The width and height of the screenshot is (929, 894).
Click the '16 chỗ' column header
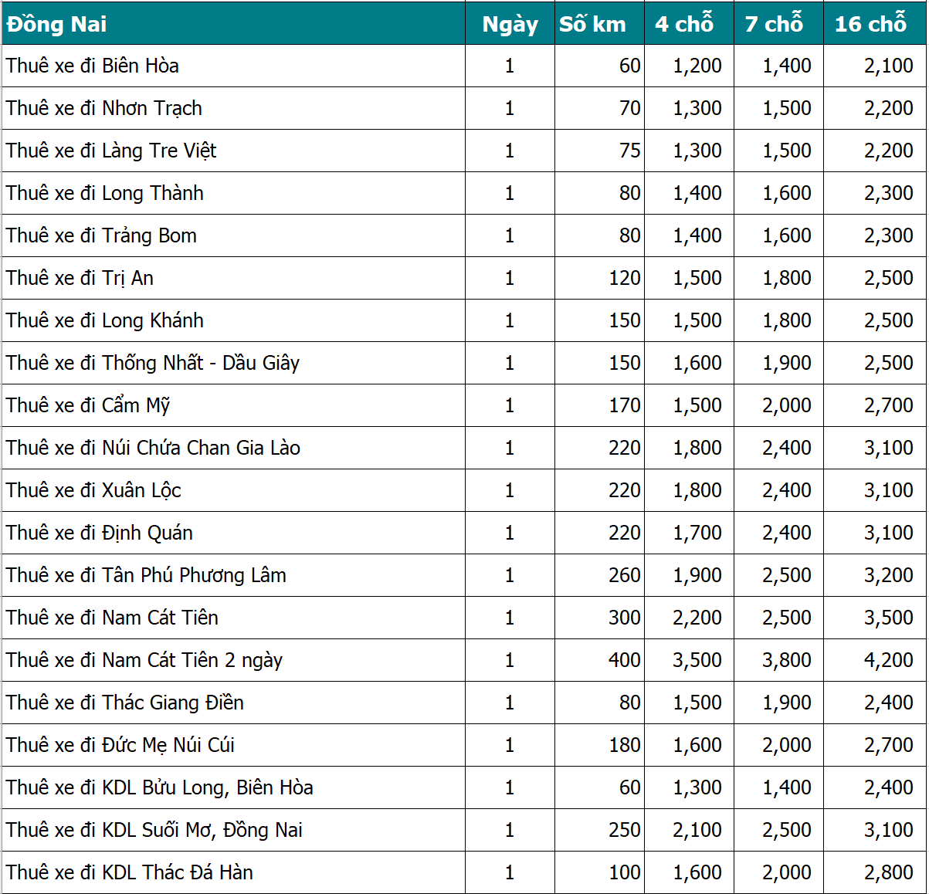870,24
